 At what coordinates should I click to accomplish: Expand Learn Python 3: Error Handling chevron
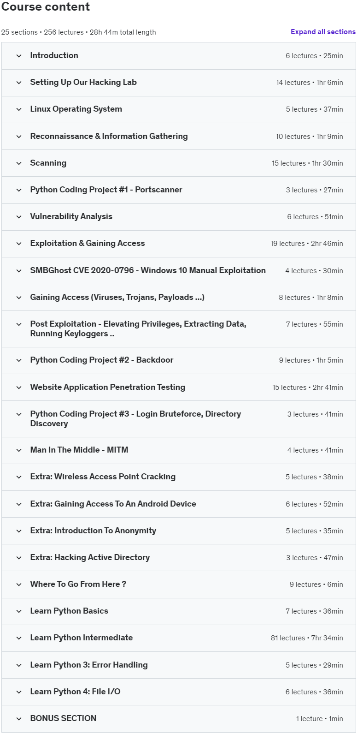coord(19,665)
